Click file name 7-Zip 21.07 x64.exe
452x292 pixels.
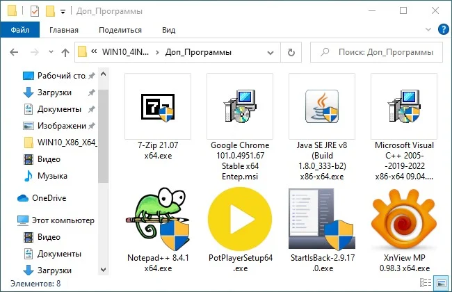click(x=158, y=150)
